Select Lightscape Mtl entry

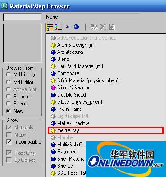[x=73, y=116]
